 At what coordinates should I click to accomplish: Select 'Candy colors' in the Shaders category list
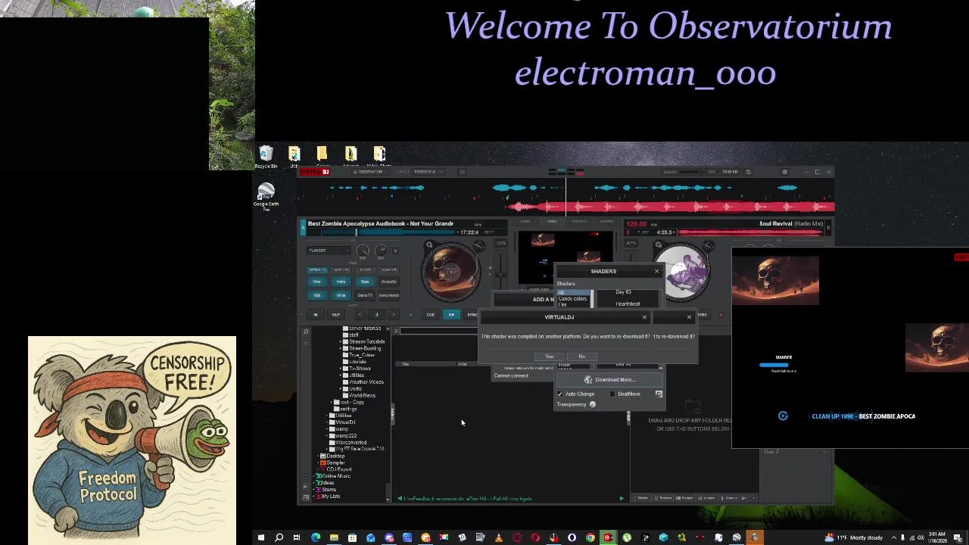click(572, 299)
